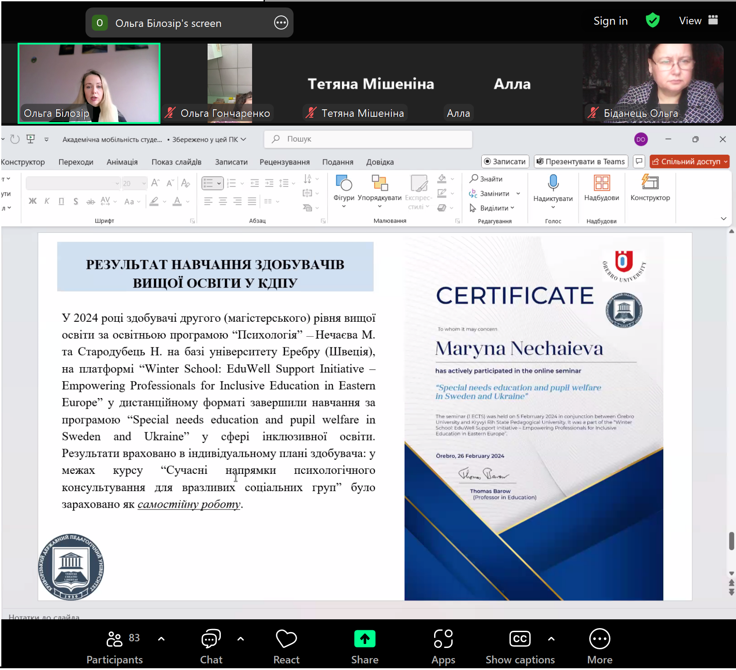This screenshot has width=736, height=670.
Task: Click Презентувати в Teams button
Action: click(581, 162)
